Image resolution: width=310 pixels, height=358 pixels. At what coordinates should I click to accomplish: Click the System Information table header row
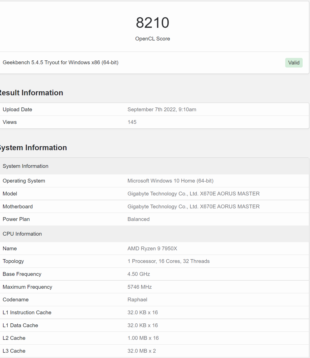26,166
